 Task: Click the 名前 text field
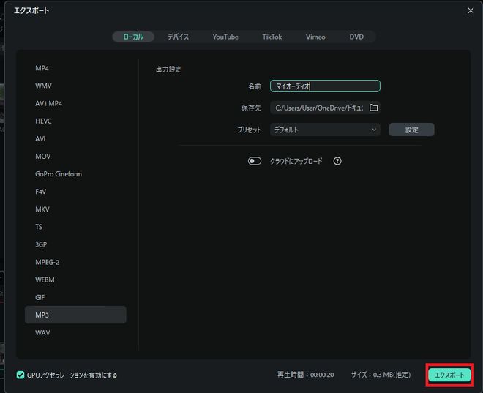click(325, 86)
